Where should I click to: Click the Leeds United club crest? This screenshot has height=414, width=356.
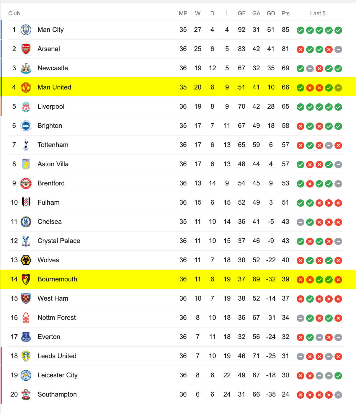click(26, 356)
